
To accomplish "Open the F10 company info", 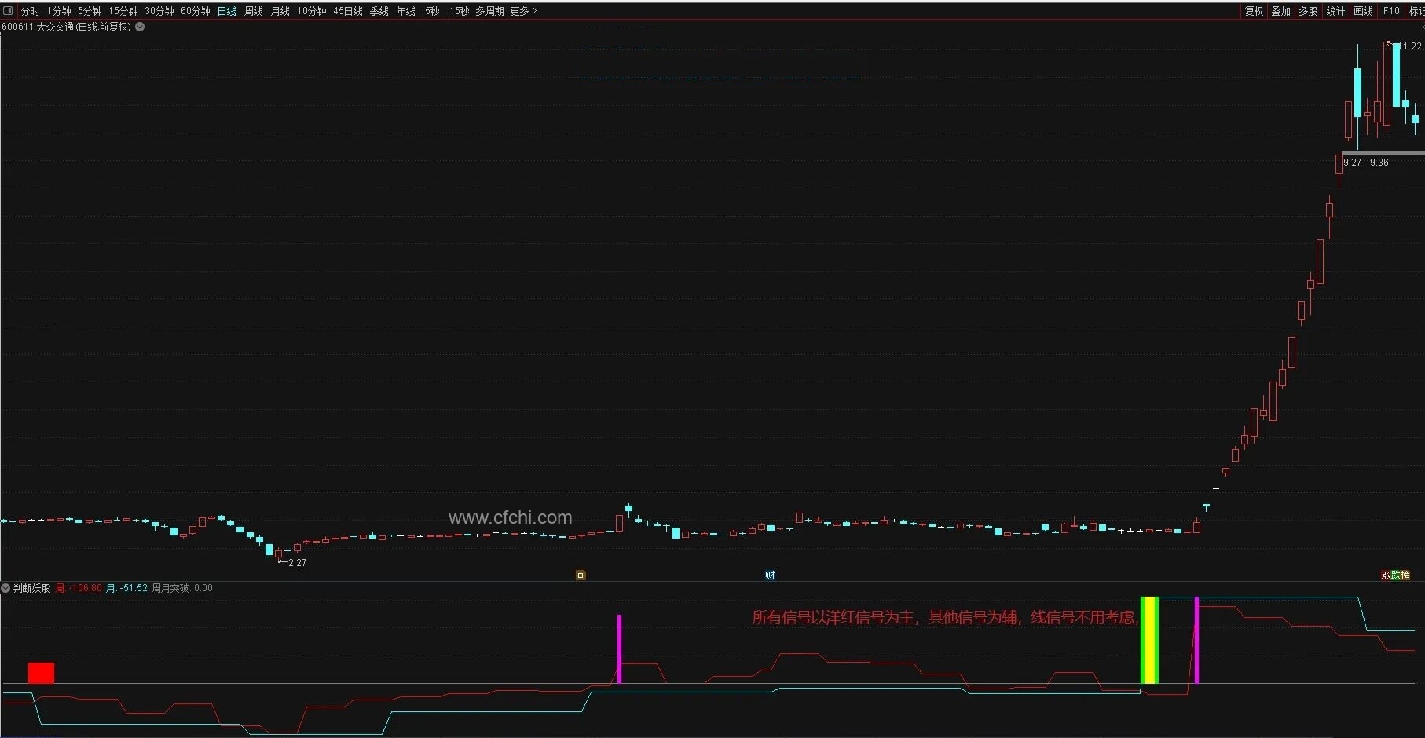I will (x=1391, y=11).
